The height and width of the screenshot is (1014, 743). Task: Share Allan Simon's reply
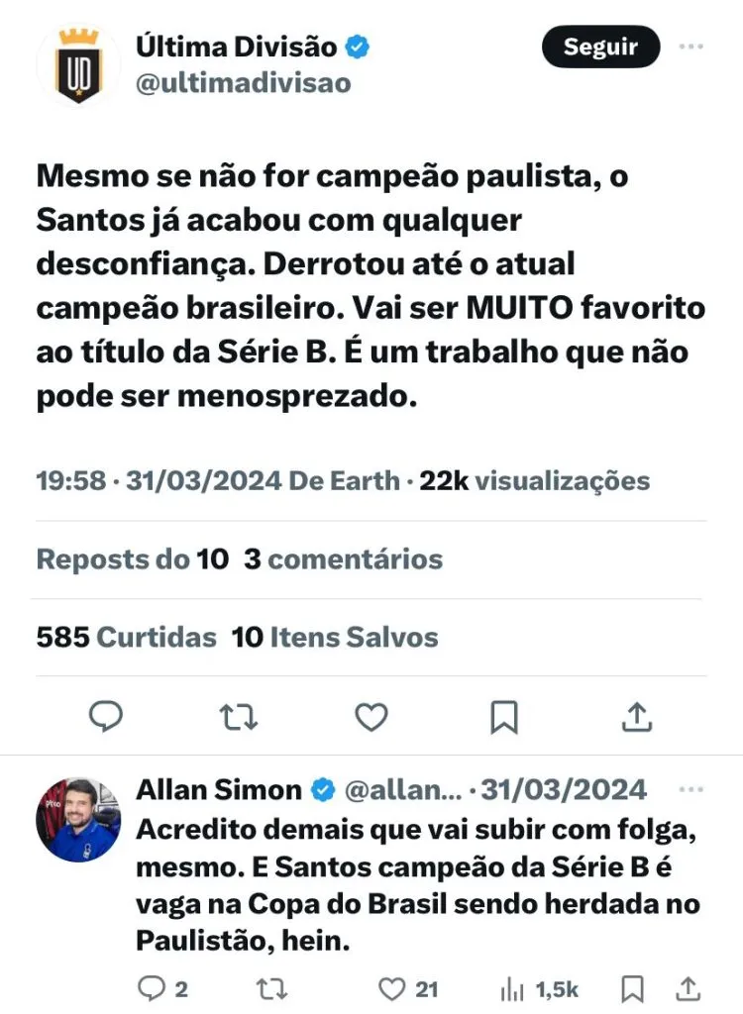click(x=688, y=988)
